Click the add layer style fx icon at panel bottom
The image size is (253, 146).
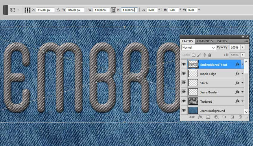pos(200,117)
